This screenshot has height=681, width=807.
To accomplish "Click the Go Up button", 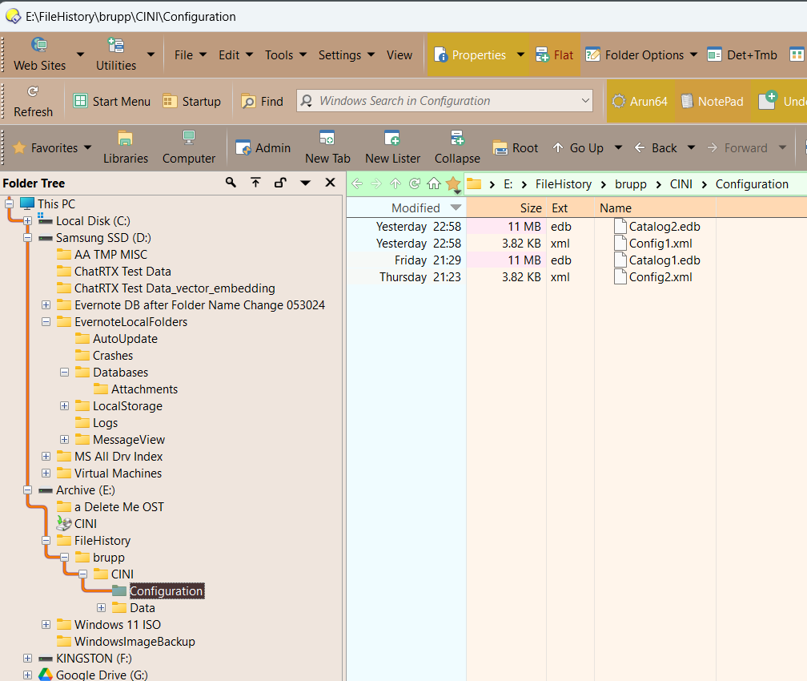I will (x=577, y=148).
